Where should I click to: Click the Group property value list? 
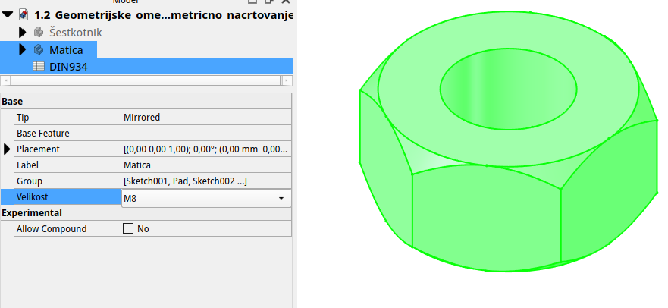[x=205, y=181]
